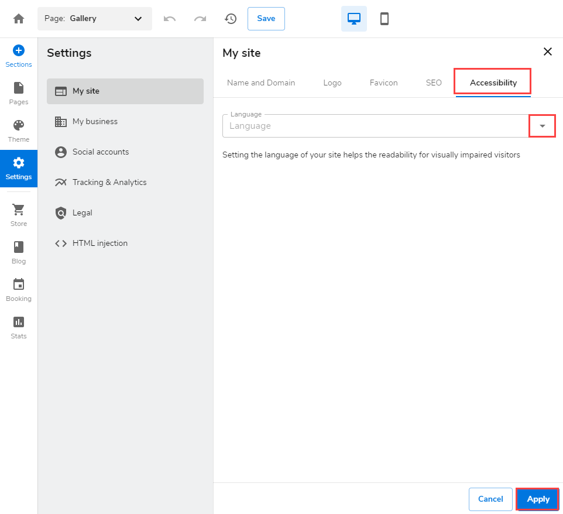Open Sections in the sidebar
This screenshot has width=563, height=514.
19,56
